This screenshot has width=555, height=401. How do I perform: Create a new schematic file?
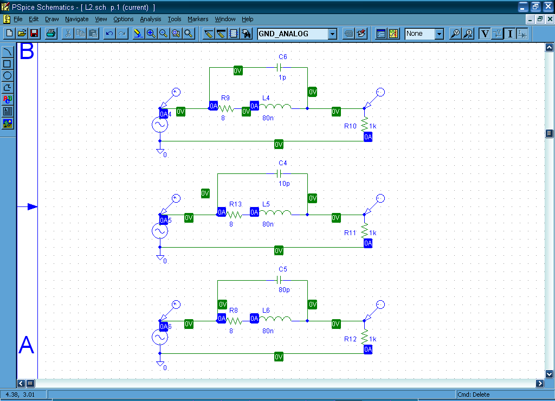pyautogui.click(x=10, y=34)
